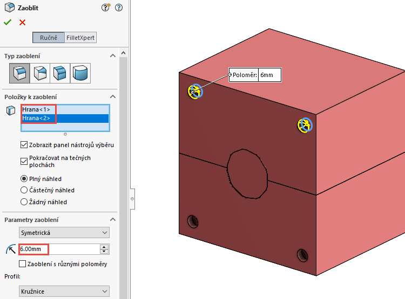This screenshot has width=405, height=299.
Task: Click the lower-right hole on the front face
Action: 302,255
